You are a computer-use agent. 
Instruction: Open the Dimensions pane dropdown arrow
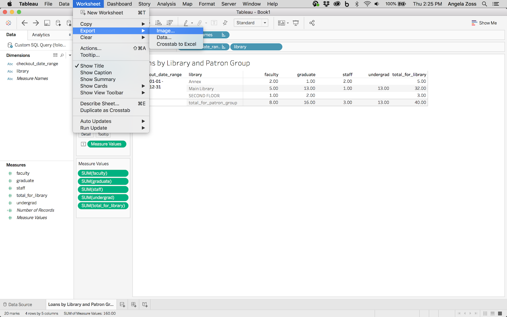pos(70,55)
